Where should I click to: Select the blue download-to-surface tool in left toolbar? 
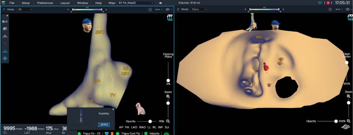click(5, 51)
